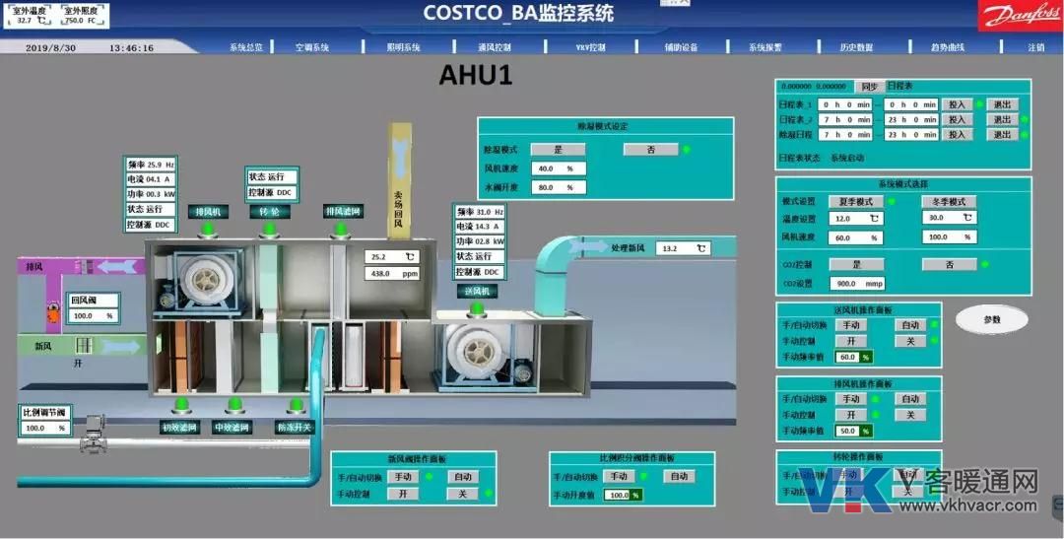Viewport: 1064px width, 539px height.
Task: Open 空调系统 air conditioning page
Action: pyautogui.click(x=312, y=47)
